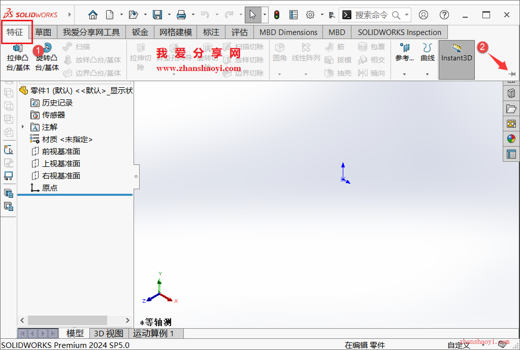Viewport: 520px width, 350px height.
Task: Open the New document dropdown arrow
Action: click(x=121, y=15)
